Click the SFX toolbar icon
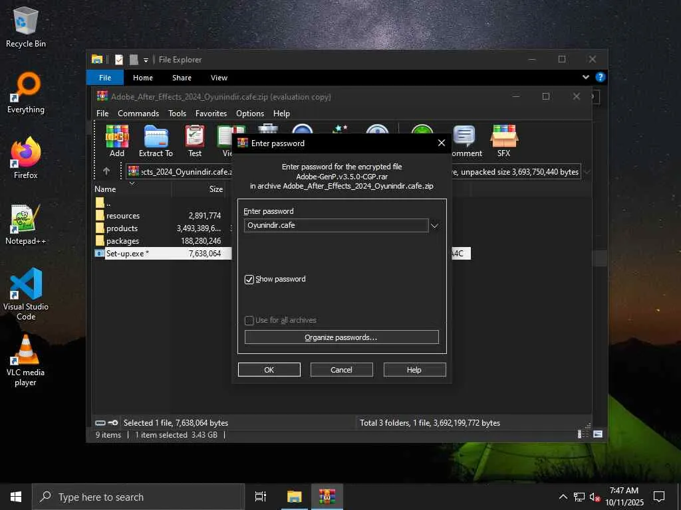The width and height of the screenshot is (681, 510). click(504, 141)
